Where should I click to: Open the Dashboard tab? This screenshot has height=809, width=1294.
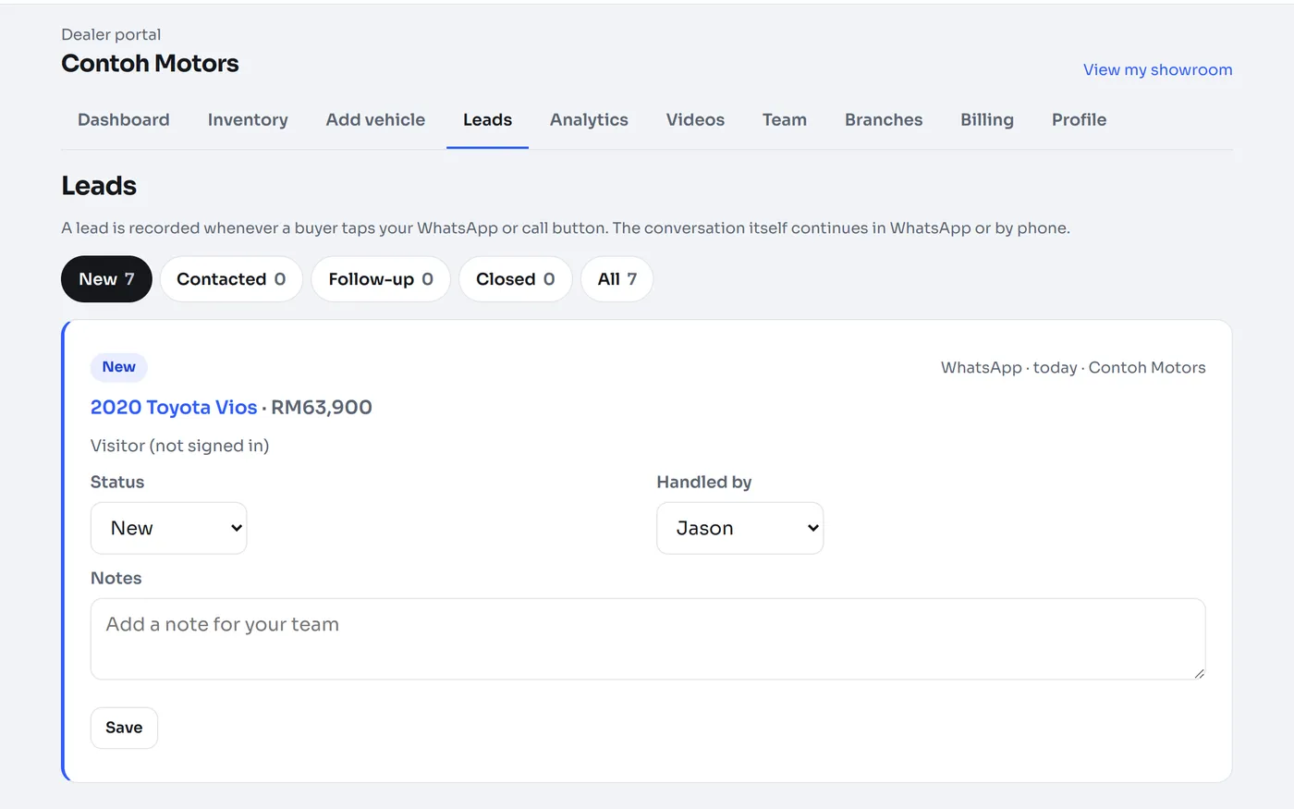click(x=124, y=120)
